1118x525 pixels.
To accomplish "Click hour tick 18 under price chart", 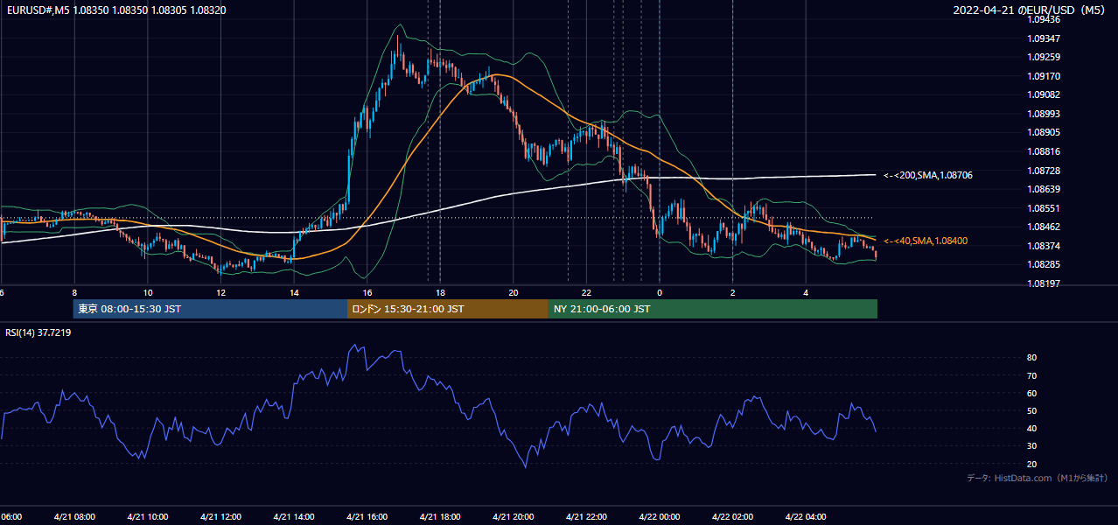I will [440, 292].
